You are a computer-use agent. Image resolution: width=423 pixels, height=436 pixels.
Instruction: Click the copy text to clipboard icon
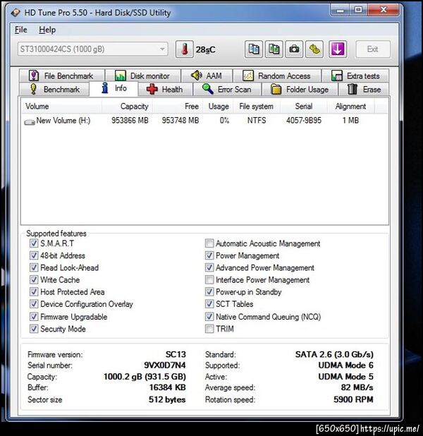tap(254, 49)
